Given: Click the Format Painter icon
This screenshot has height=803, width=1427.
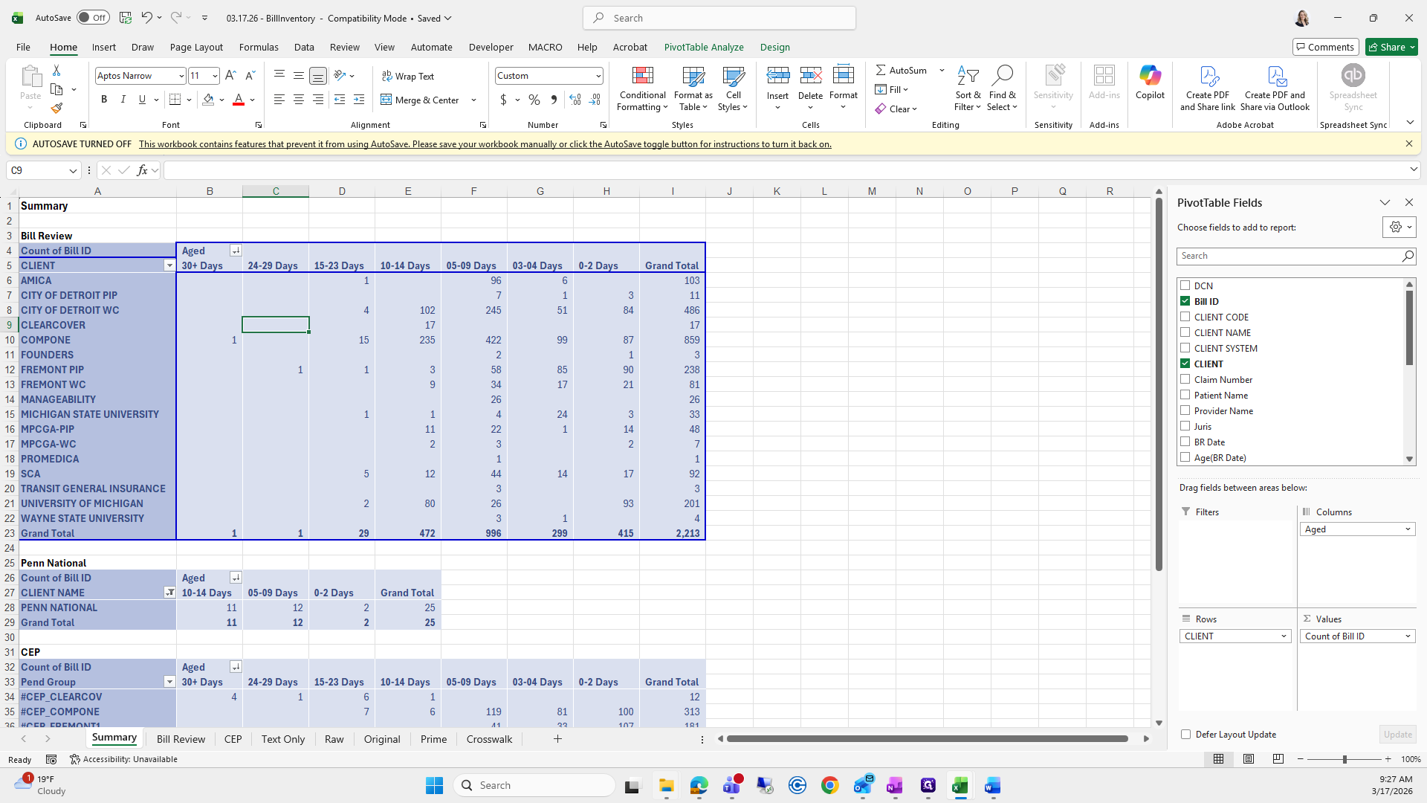Looking at the screenshot, I should (56, 109).
